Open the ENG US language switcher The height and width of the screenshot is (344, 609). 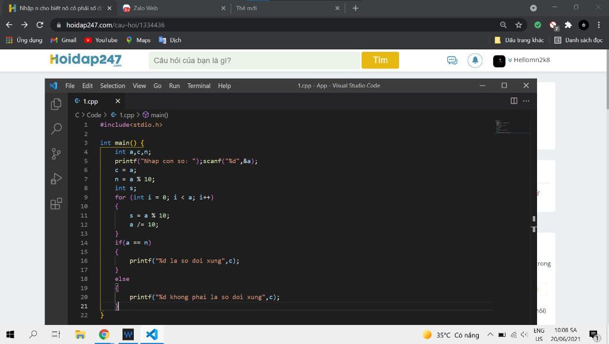[539, 334]
